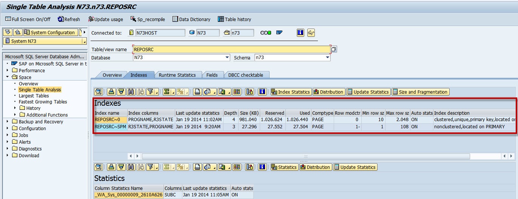Click the Sp_recompile button
Viewport: 518px width, 199px height.
(148, 19)
